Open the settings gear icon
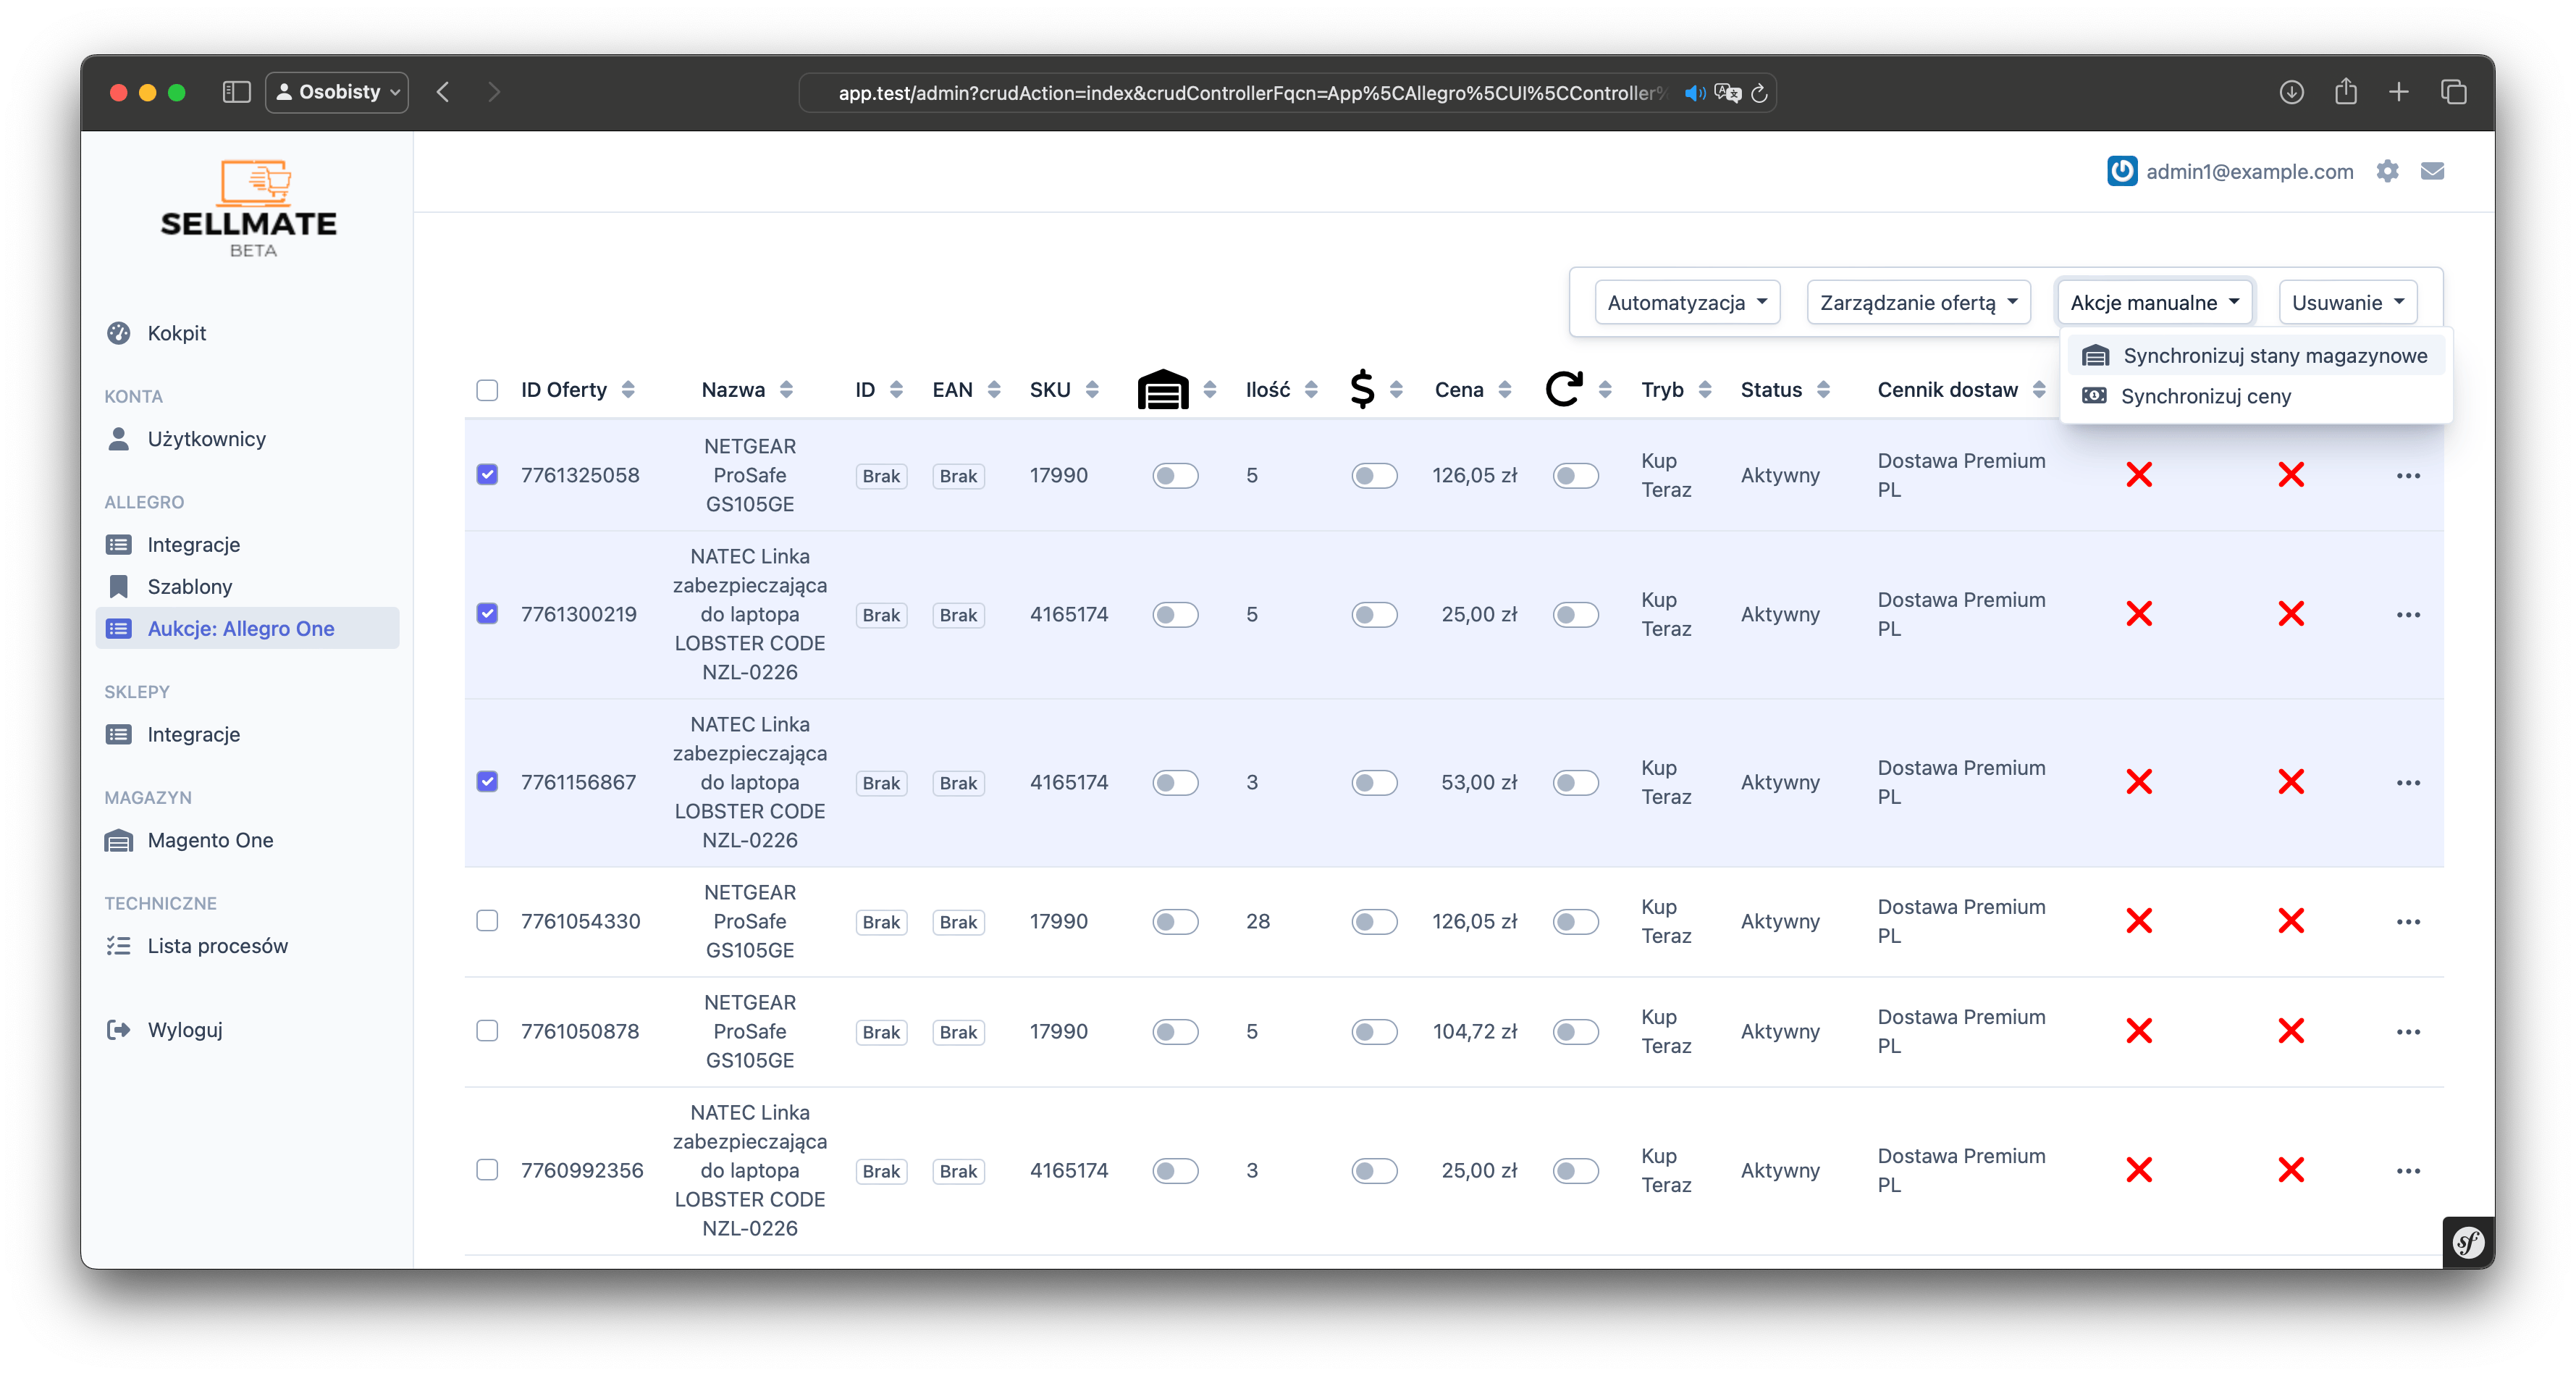 pos(2388,171)
